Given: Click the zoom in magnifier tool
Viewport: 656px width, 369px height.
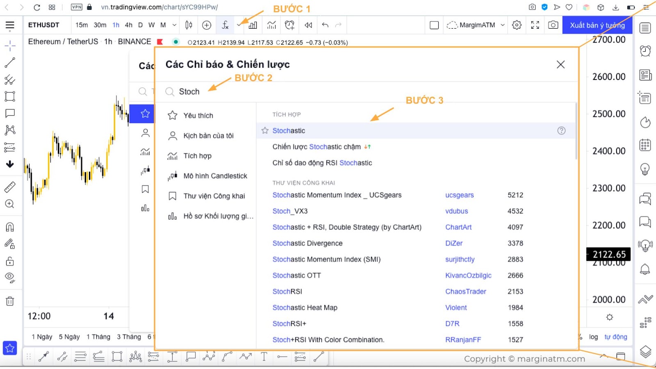Looking at the screenshot, I should pyautogui.click(x=10, y=204).
